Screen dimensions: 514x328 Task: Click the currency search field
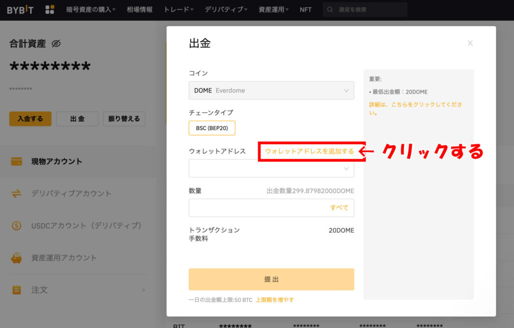(x=365, y=10)
